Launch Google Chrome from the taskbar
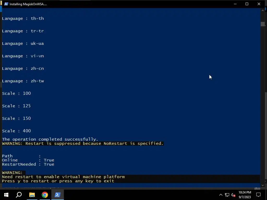Image resolution: width=267 pixels, height=200 pixels. [45, 195]
